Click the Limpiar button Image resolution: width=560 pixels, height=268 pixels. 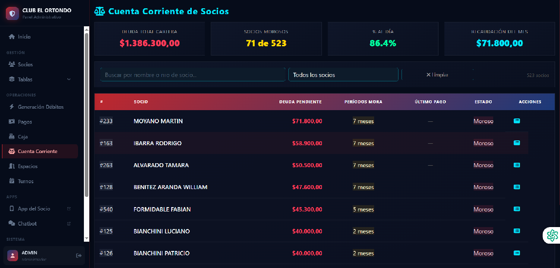tap(437, 75)
